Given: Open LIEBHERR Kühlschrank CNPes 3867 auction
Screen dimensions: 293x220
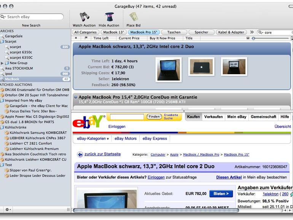Looking at the screenshot, I should tap(38, 138).
